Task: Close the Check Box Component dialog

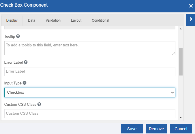Action: (x=191, y=6)
